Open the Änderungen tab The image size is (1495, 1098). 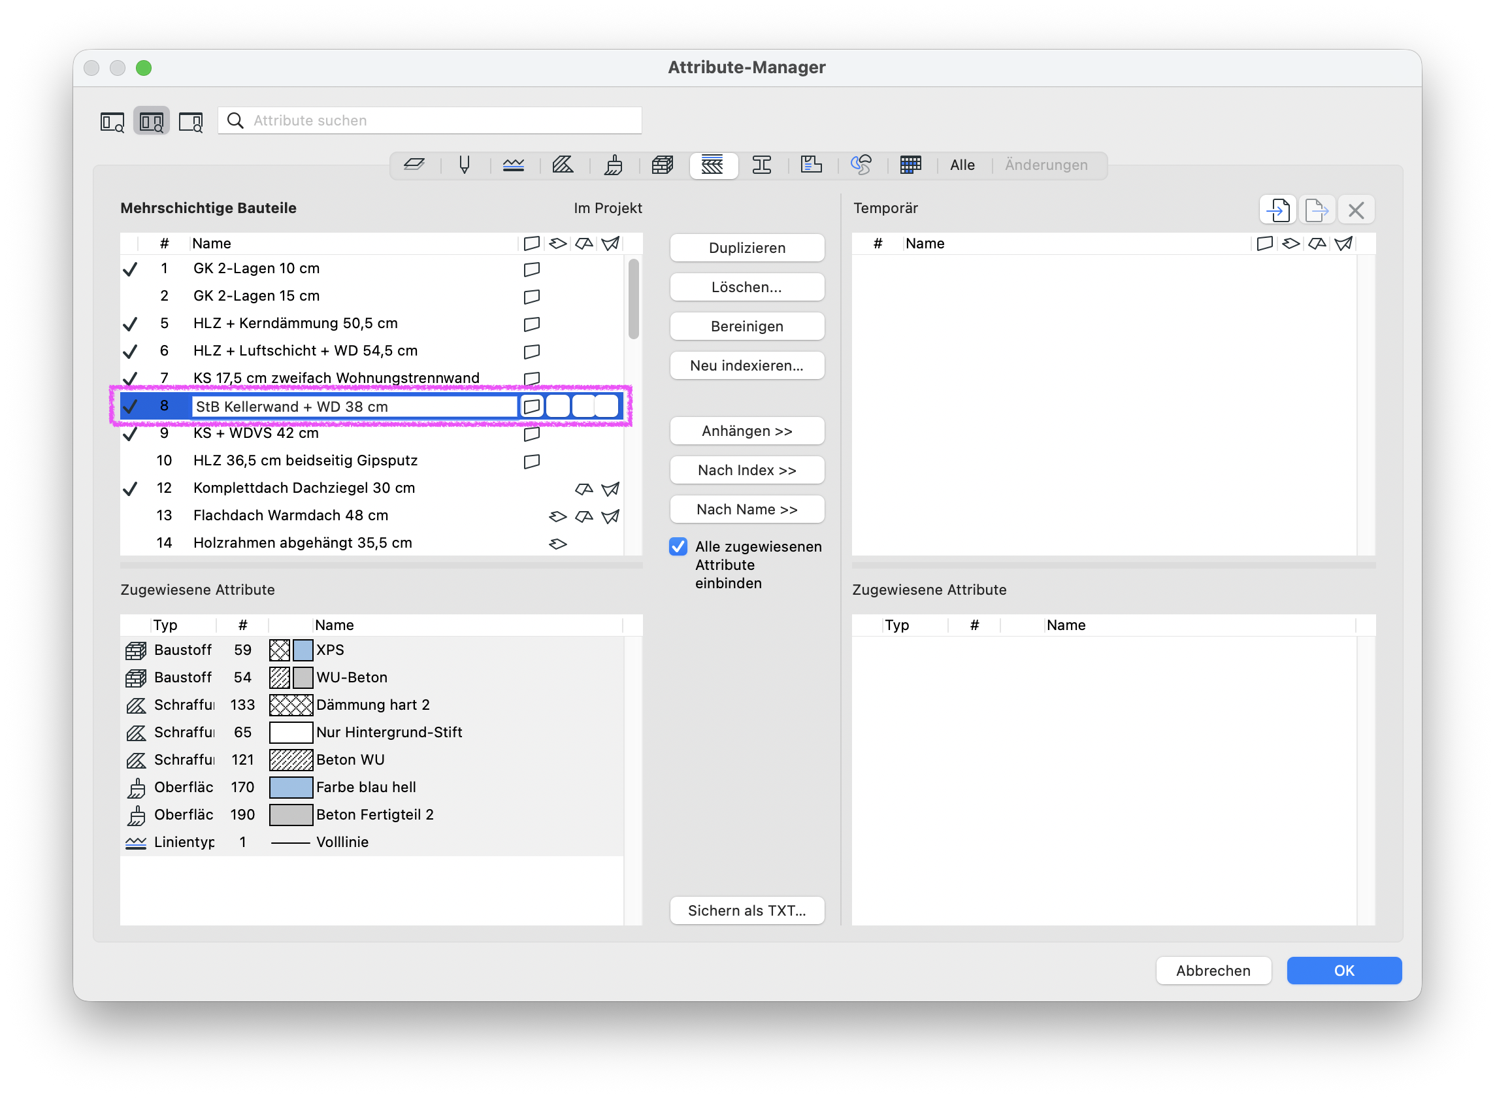1046,165
